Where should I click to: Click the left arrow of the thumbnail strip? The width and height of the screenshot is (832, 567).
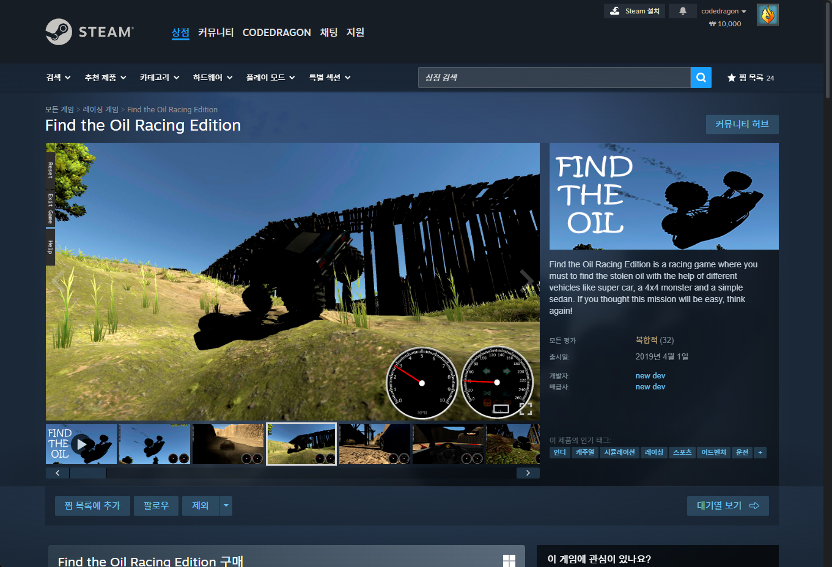[57, 473]
